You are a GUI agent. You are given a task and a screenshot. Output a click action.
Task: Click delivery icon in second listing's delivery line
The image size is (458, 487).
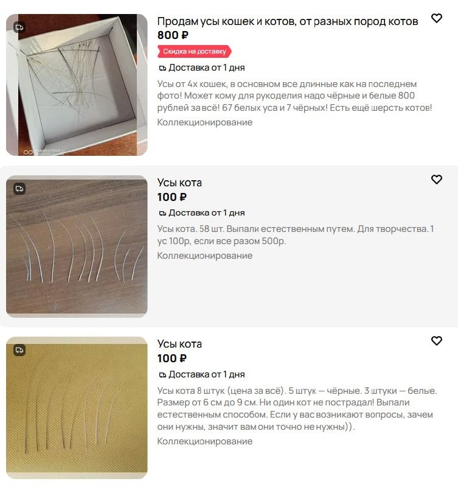tap(162, 213)
